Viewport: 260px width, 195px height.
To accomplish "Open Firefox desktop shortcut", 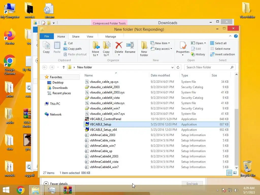I will pos(10,37).
